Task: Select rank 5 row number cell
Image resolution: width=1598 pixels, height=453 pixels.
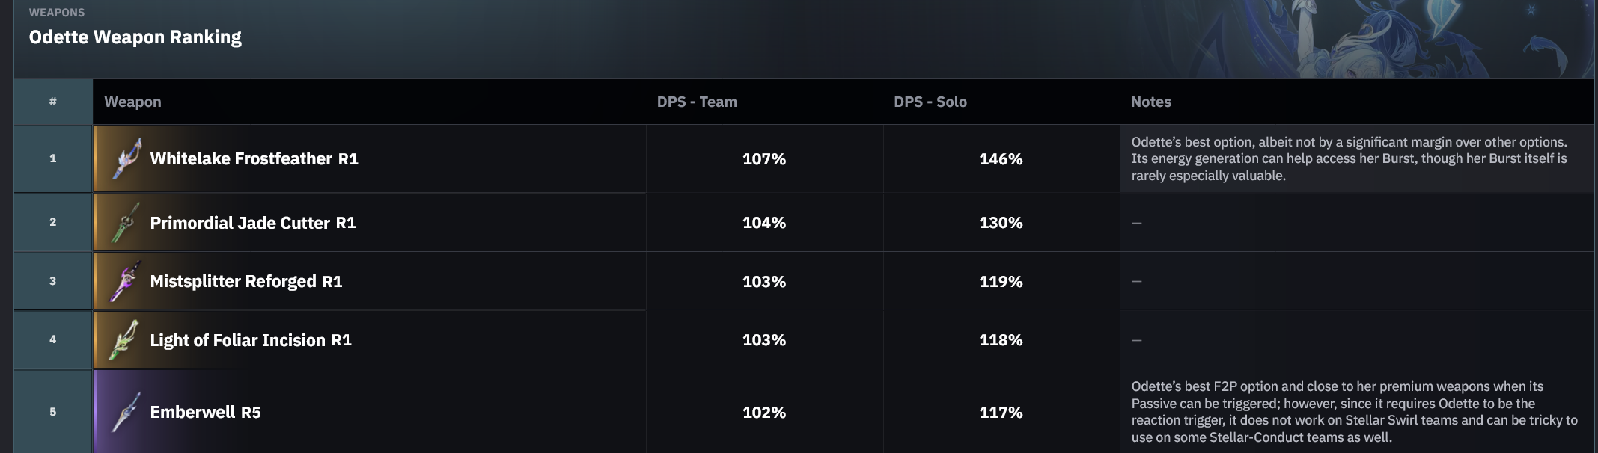Action: pyautogui.click(x=52, y=412)
